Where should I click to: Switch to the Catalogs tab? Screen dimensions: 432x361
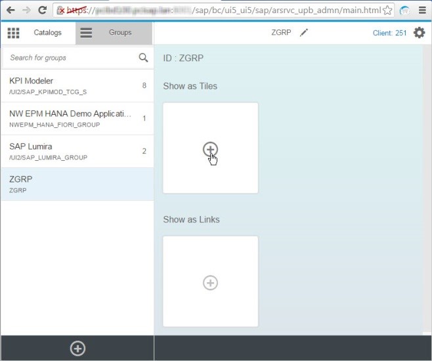pyautogui.click(x=47, y=33)
